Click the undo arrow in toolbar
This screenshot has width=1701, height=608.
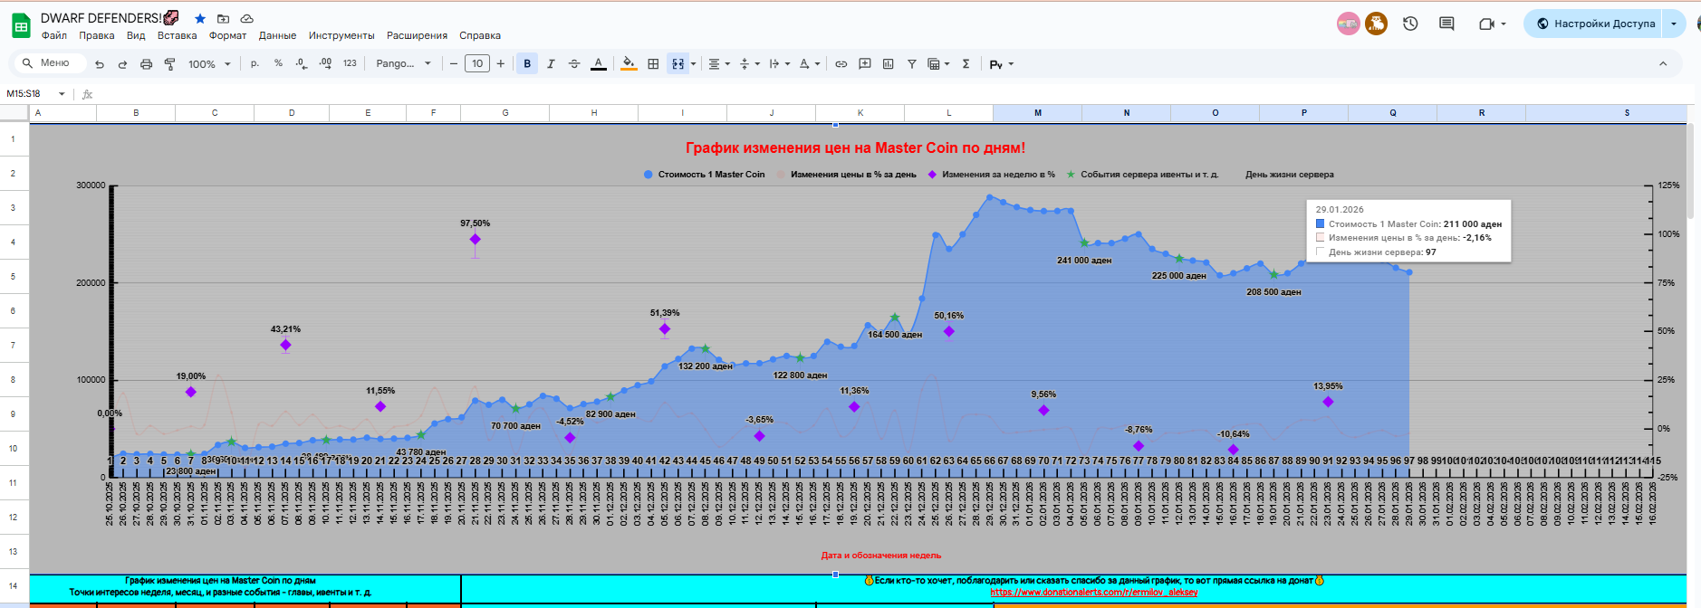coord(100,64)
